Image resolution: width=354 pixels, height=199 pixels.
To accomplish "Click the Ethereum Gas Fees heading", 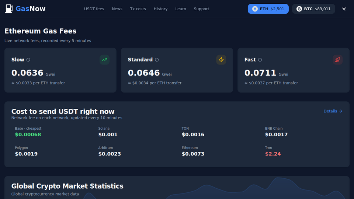I will 41,31.
